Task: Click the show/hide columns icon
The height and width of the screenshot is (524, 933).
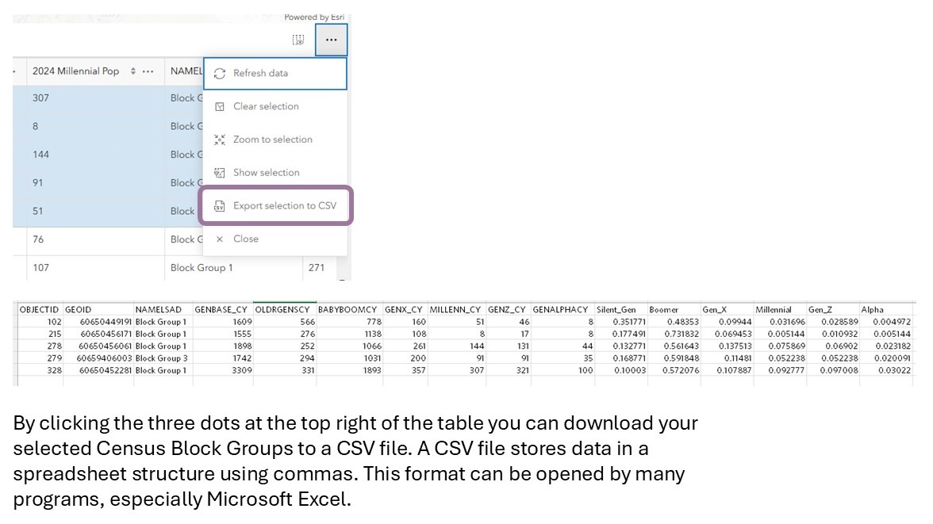Action: coord(298,40)
